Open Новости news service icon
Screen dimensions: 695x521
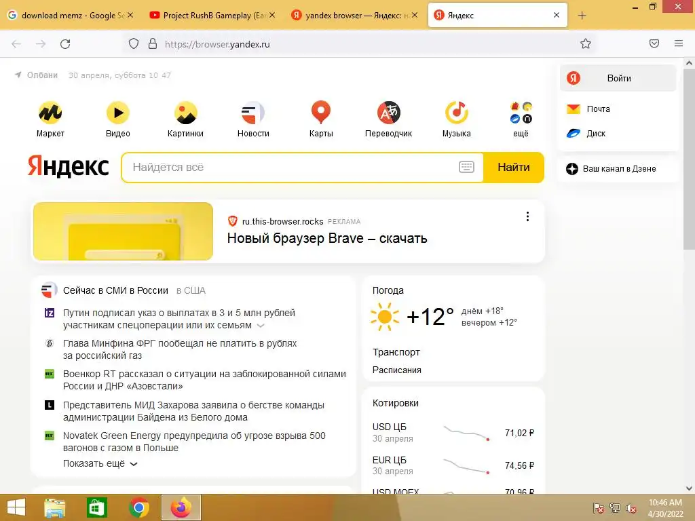(x=253, y=113)
